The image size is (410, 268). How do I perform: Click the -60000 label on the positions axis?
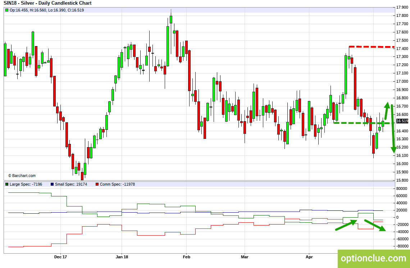402,239
